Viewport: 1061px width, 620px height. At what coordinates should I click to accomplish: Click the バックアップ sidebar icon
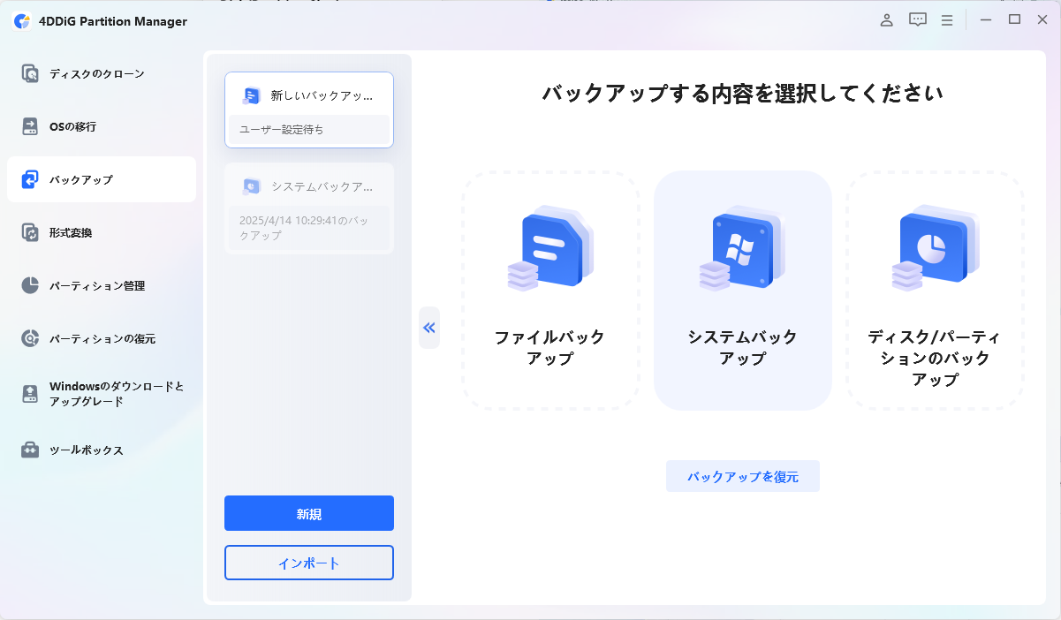pos(30,179)
